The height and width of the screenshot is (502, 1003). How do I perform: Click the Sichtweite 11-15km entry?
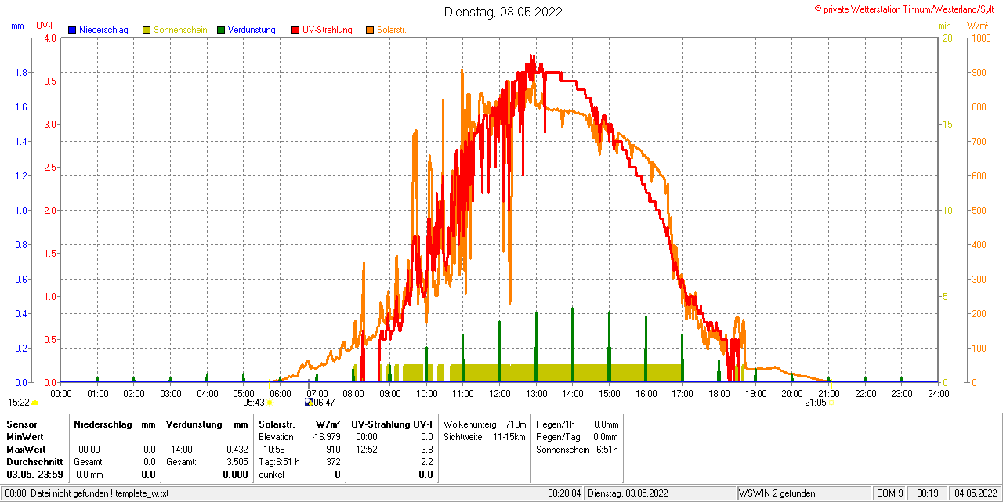[x=484, y=436]
